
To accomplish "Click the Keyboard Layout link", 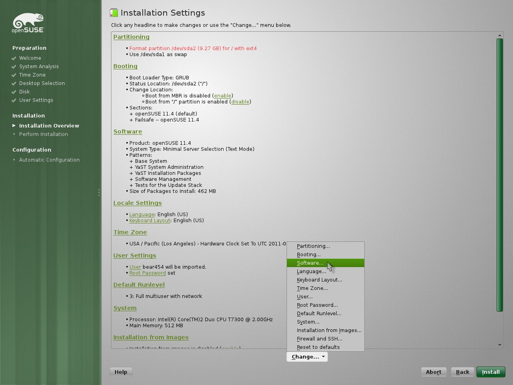I will click(x=150, y=221).
